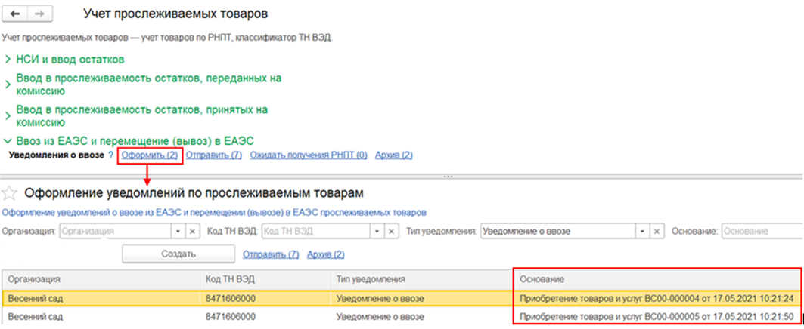
Task: Sort by Тип уведомления column header
Action: click(422, 279)
